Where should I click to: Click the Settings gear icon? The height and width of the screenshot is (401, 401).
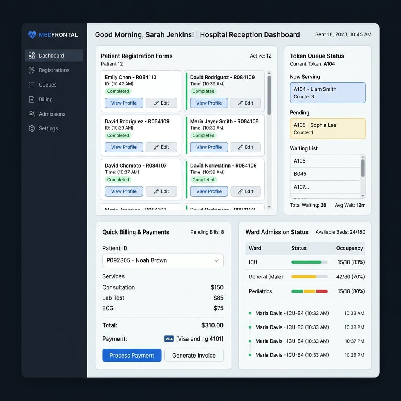point(32,128)
